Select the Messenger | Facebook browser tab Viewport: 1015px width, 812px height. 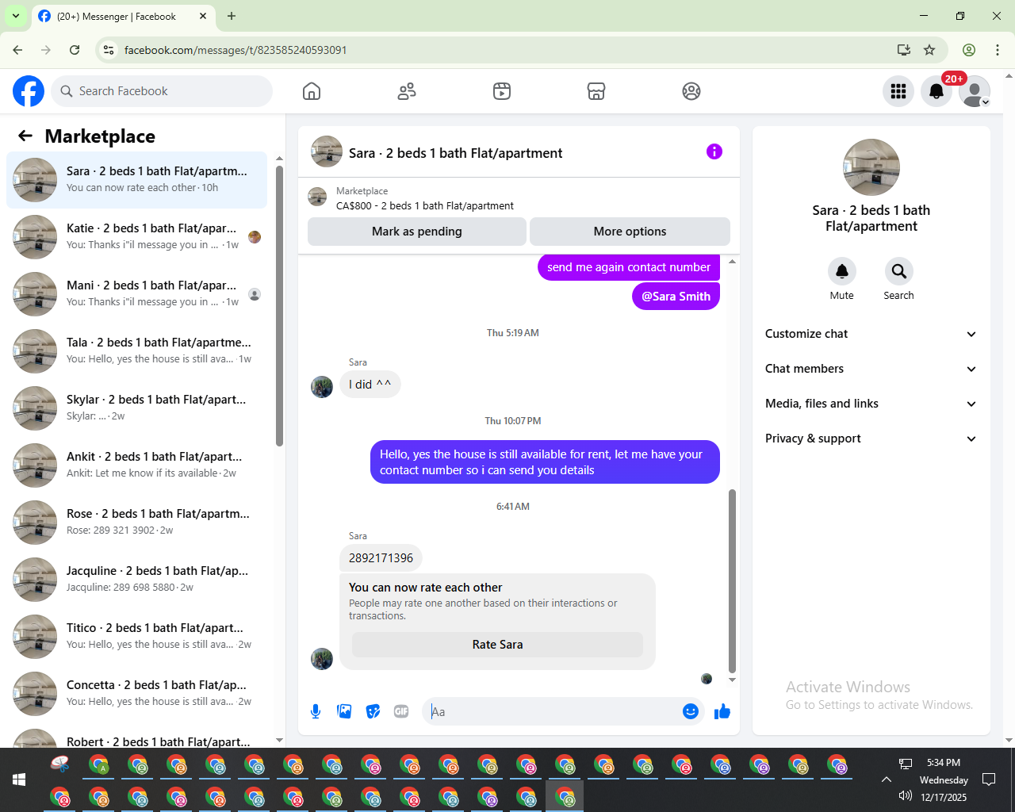coord(123,16)
